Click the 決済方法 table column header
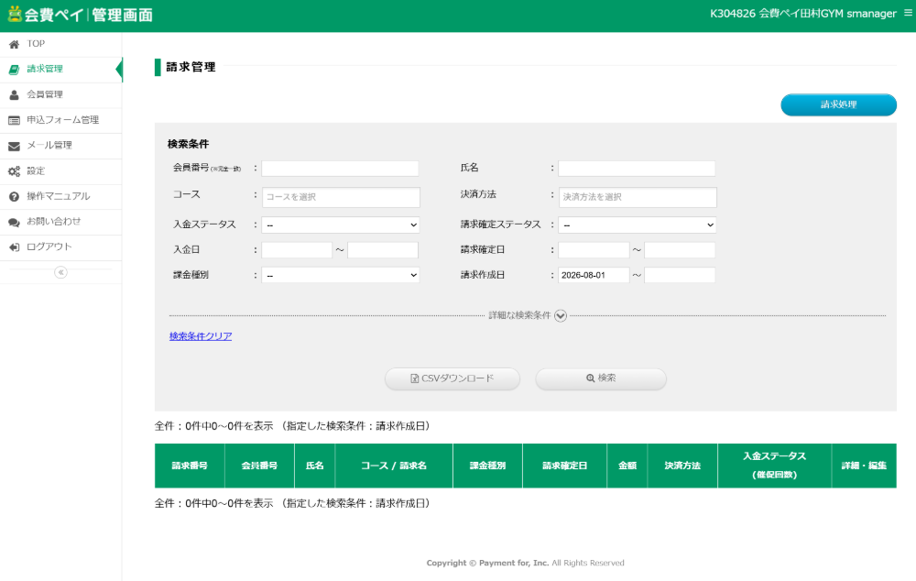916x581 pixels. 682,466
